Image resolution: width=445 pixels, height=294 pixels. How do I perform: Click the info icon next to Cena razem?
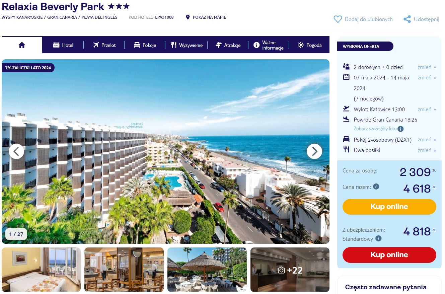(x=376, y=187)
